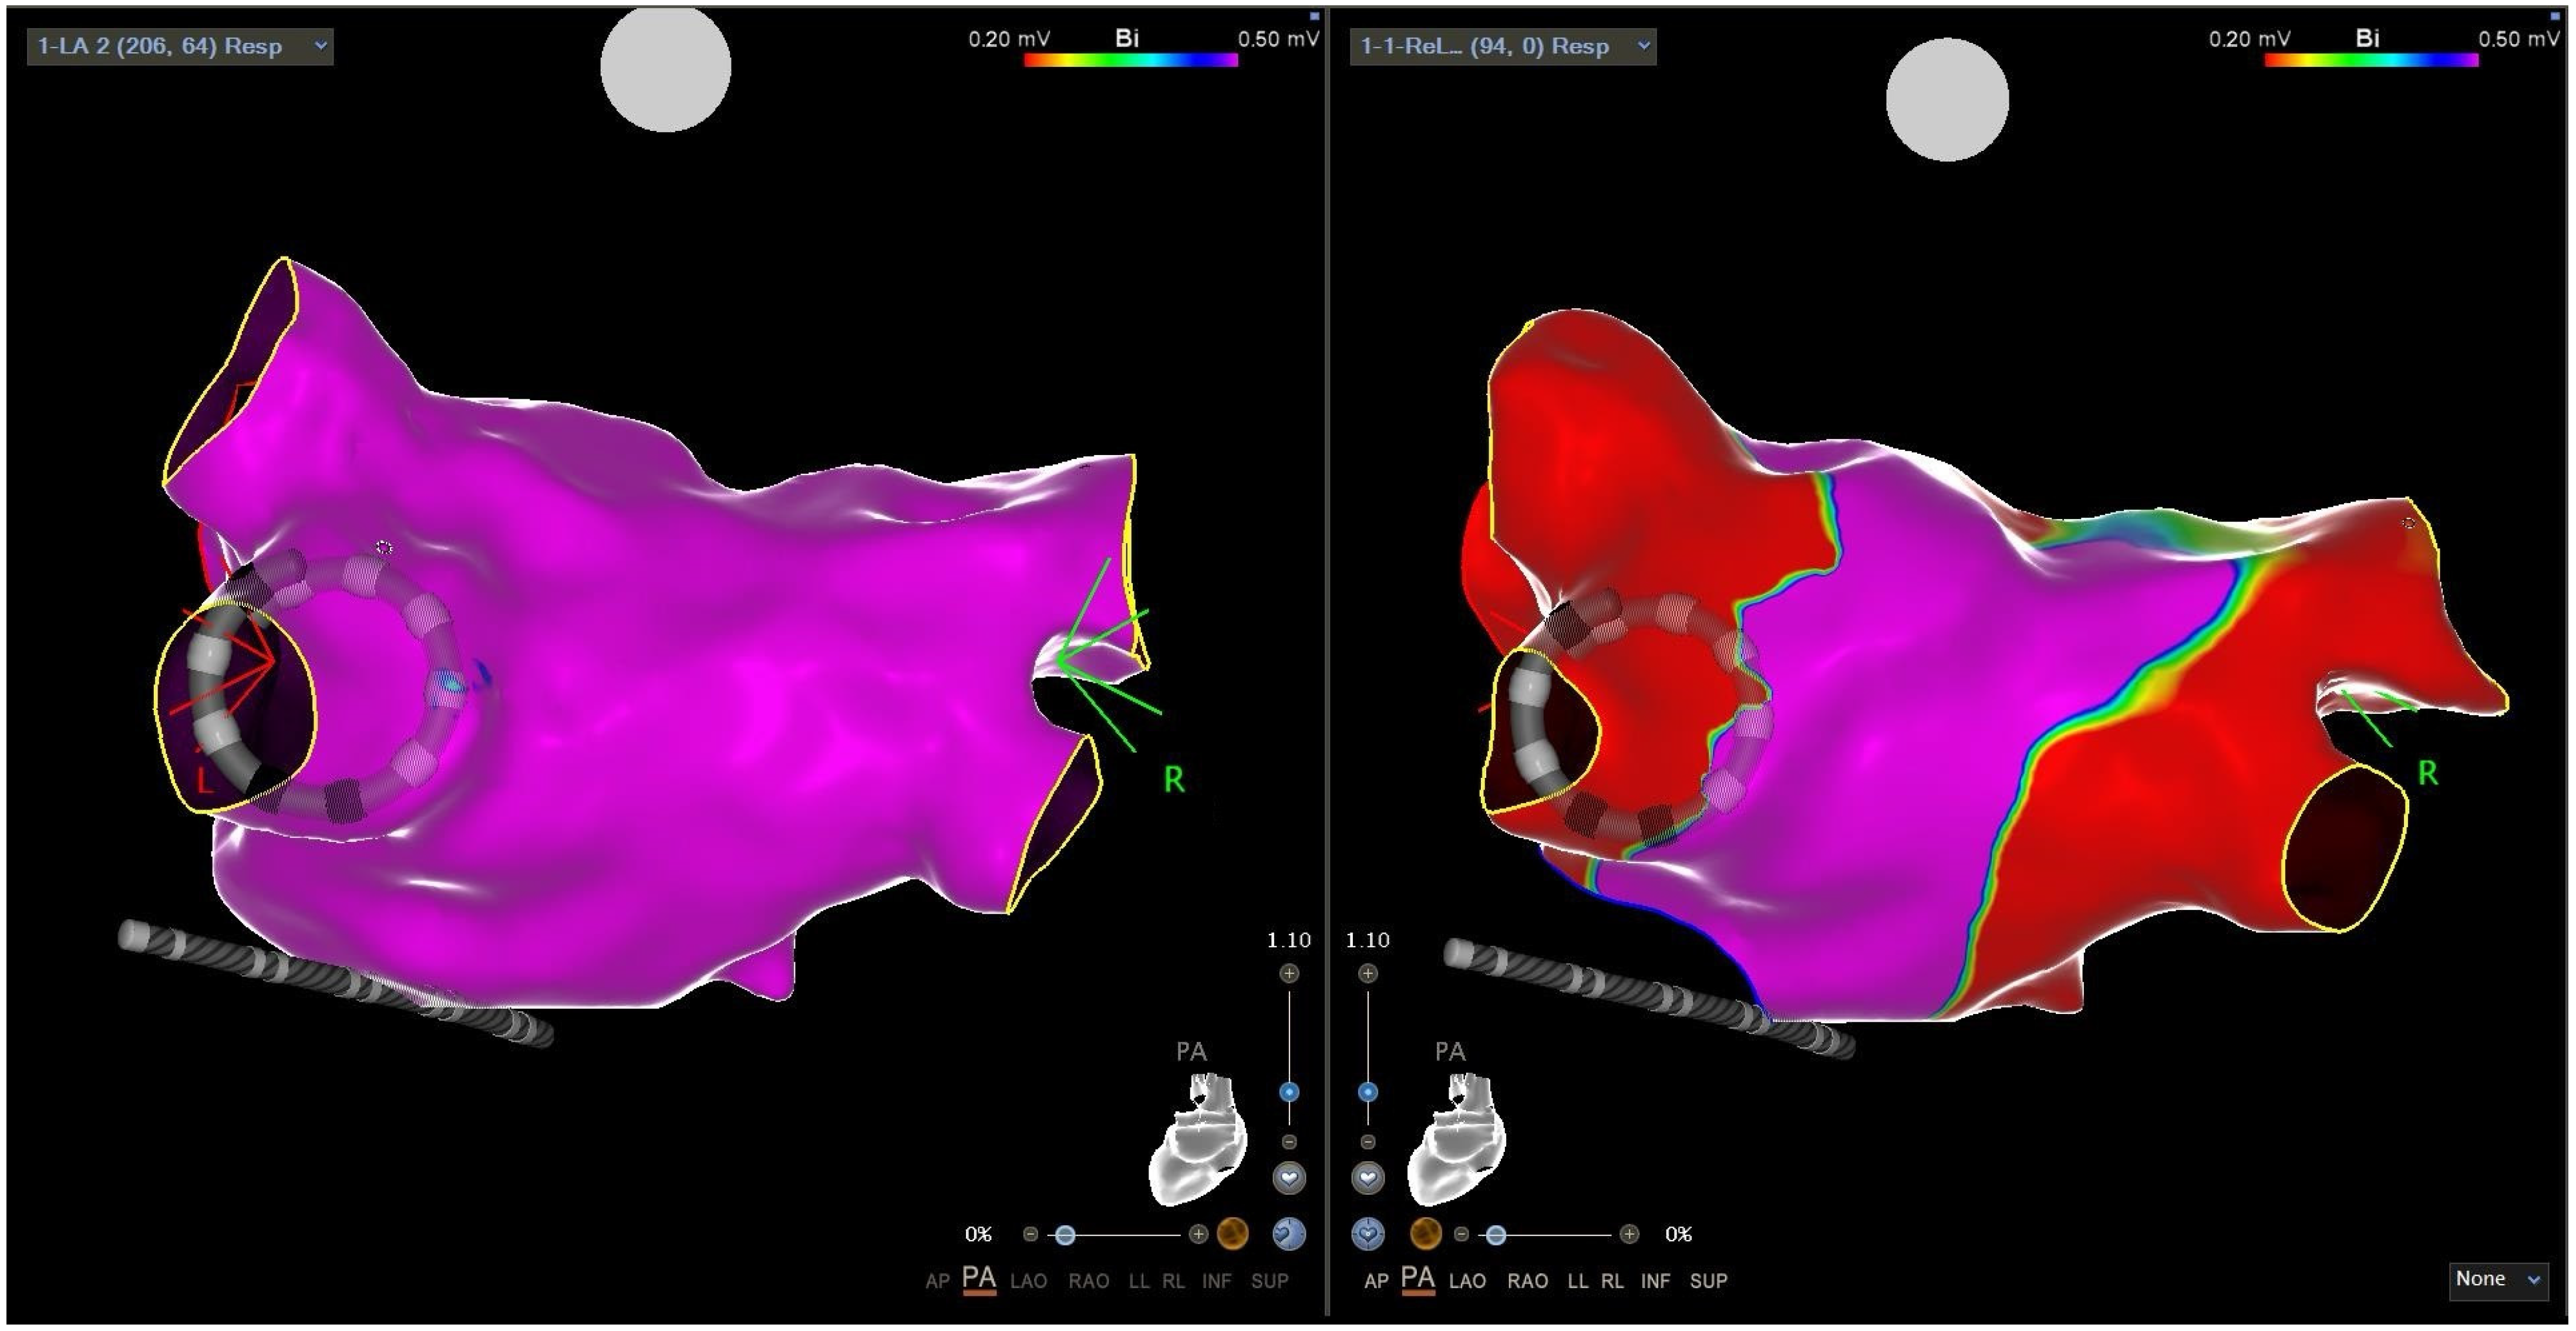Click right pane heart crosshair icon
2576x1331 pixels.
coord(1367,1234)
